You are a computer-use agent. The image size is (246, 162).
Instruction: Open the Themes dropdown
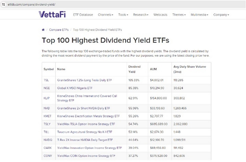178,15
